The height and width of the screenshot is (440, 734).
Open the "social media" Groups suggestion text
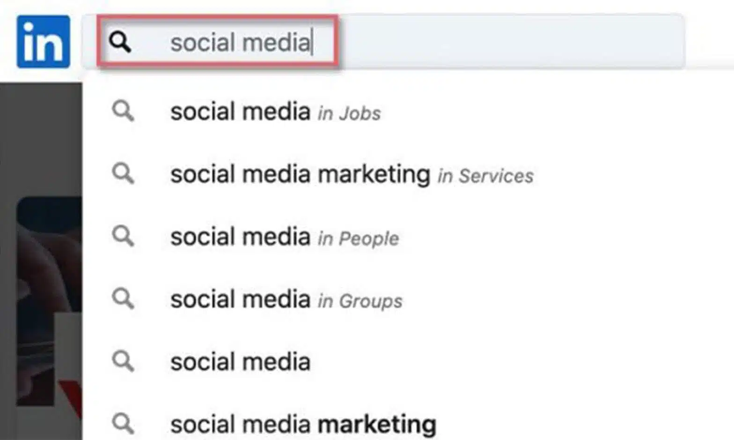pos(240,299)
